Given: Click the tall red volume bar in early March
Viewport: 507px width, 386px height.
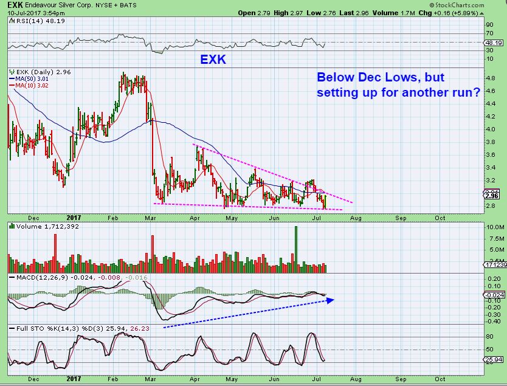Looking at the screenshot, I should pos(153,254).
